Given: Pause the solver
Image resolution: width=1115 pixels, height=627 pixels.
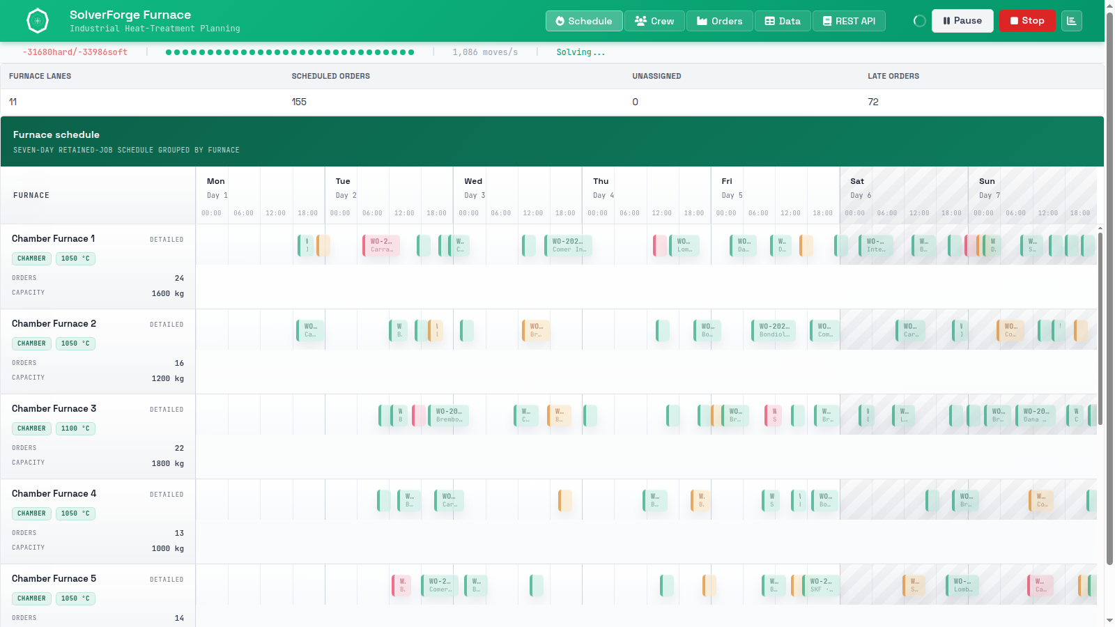Looking at the screenshot, I should [962, 21].
